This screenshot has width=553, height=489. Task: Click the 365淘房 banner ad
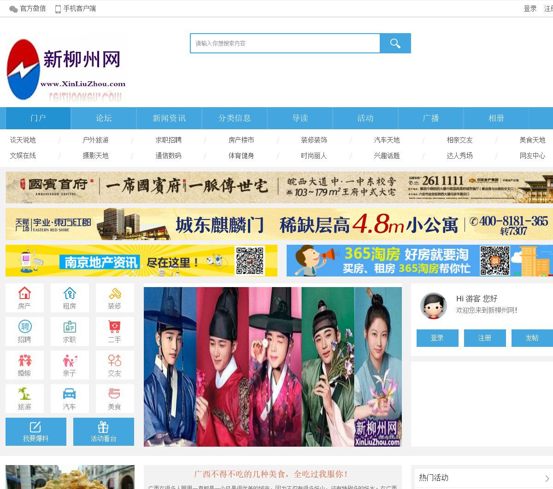(420, 261)
